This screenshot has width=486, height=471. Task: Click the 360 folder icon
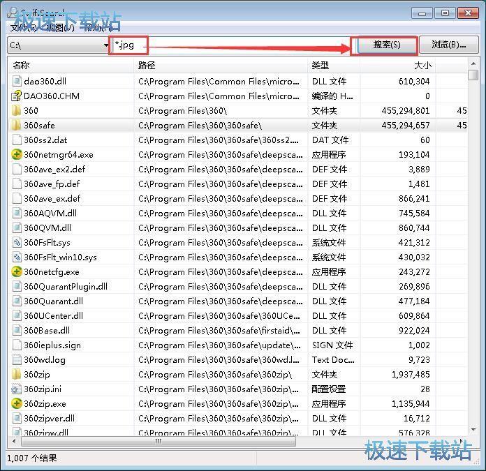click(x=17, y=110)
